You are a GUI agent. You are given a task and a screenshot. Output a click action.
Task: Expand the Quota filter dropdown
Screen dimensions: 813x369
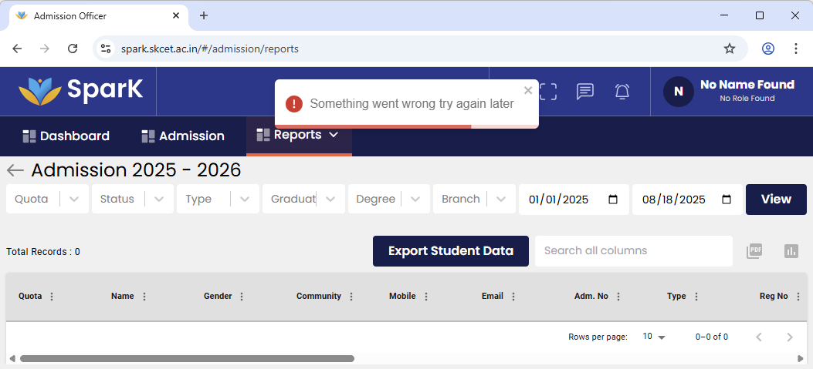click(73, 199)
